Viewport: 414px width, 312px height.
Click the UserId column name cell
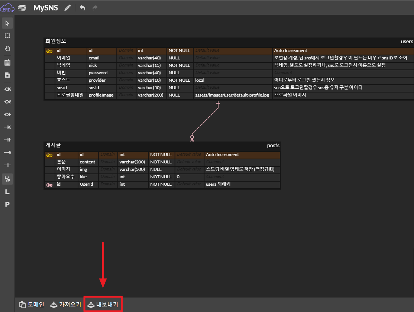[x=88, y=184]
